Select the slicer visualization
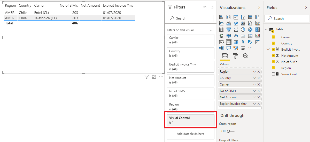The width and height of the screenshot is (310, 142). point(221,42)
